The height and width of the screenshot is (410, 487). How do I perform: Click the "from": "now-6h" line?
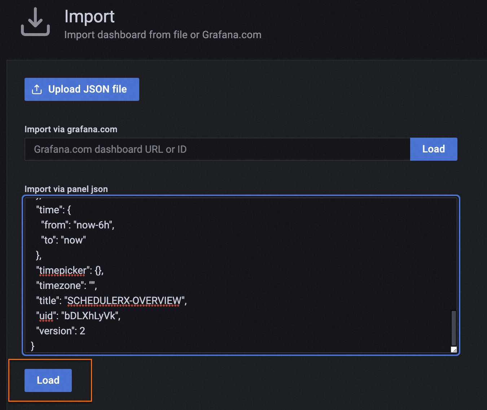coord(78,225)
